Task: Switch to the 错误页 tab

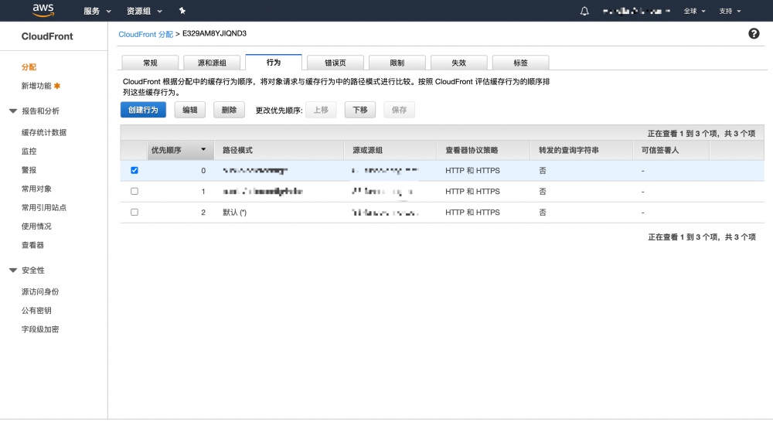Action: click(x=335, y=63)
